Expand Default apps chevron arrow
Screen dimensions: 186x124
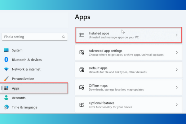177,70
